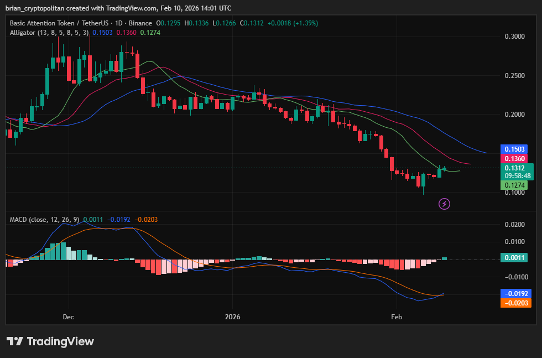Click the blue Alligator value 0.1503 in legend
Viewport: 542px width, 358px height.
[x=102, y=33]
